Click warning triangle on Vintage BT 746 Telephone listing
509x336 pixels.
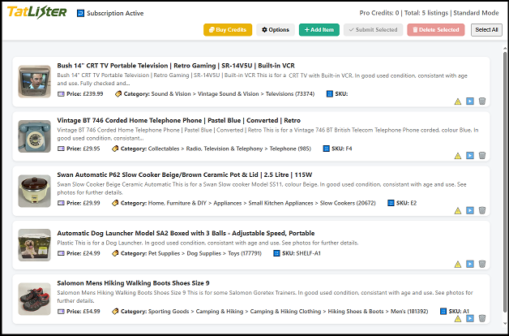pyautogui.click(x=458, y=156)
